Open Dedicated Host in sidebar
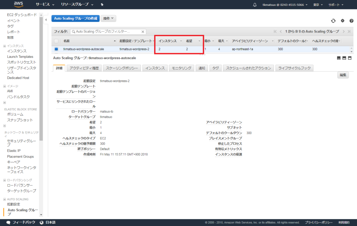Screen dimensions: 357x226 pos(18,78)
